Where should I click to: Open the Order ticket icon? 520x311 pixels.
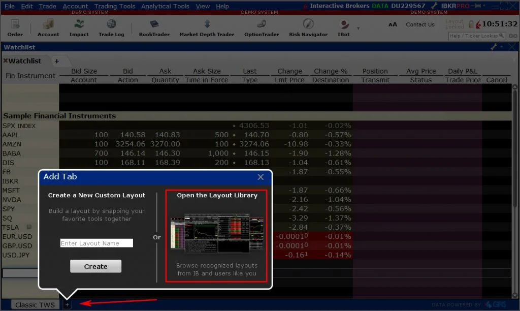point(15,27)
